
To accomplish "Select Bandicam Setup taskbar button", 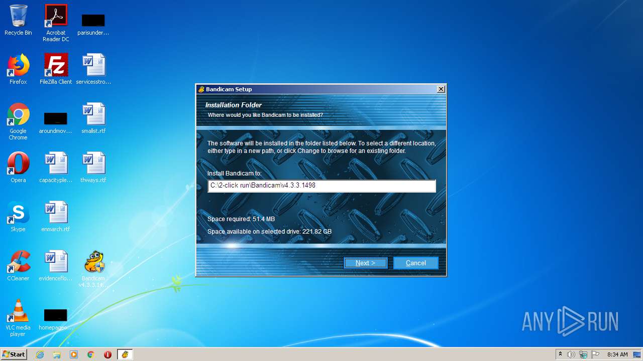I will coord(125,354).
